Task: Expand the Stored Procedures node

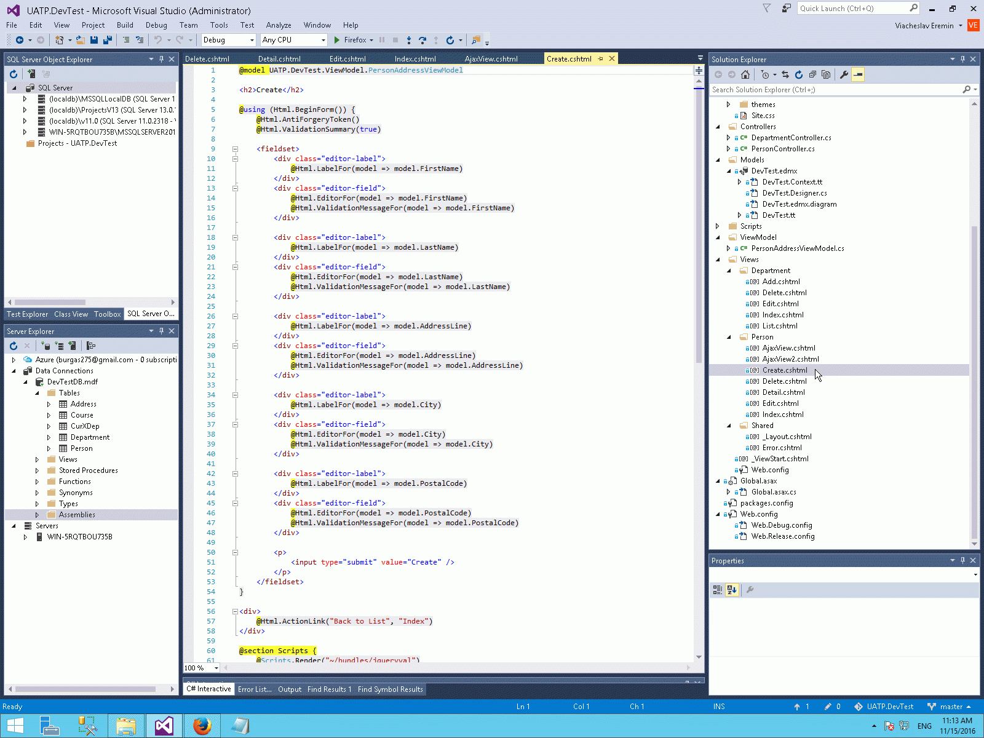Action: tap(37, 470)
